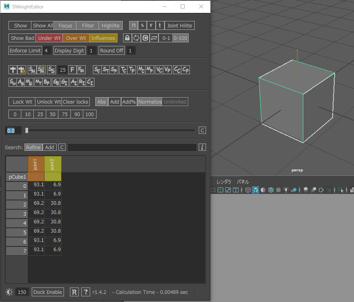This screenshot has width=354, height=302.
Task: Click the GI icon button
Action: pyautogui.click(x=64, y=82)
